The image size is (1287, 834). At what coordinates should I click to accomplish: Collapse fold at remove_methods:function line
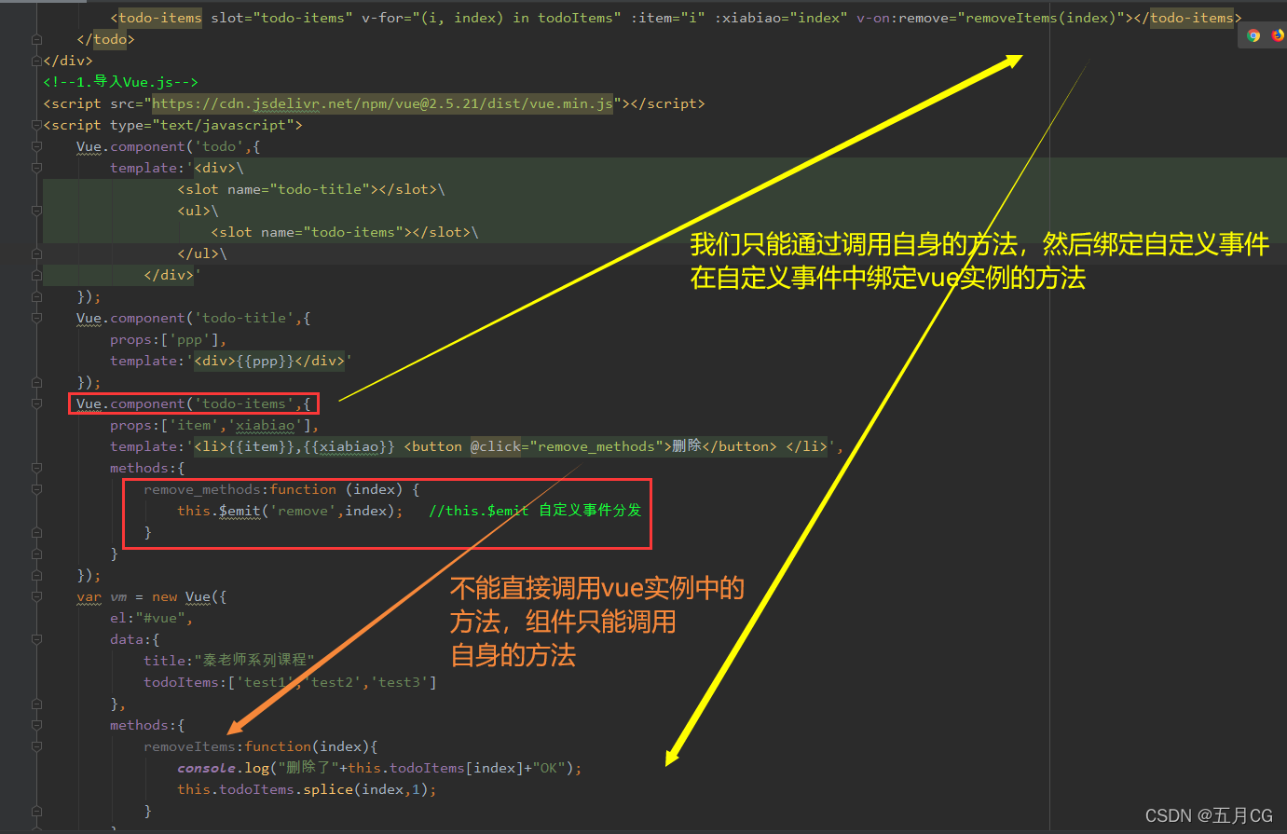36,489
